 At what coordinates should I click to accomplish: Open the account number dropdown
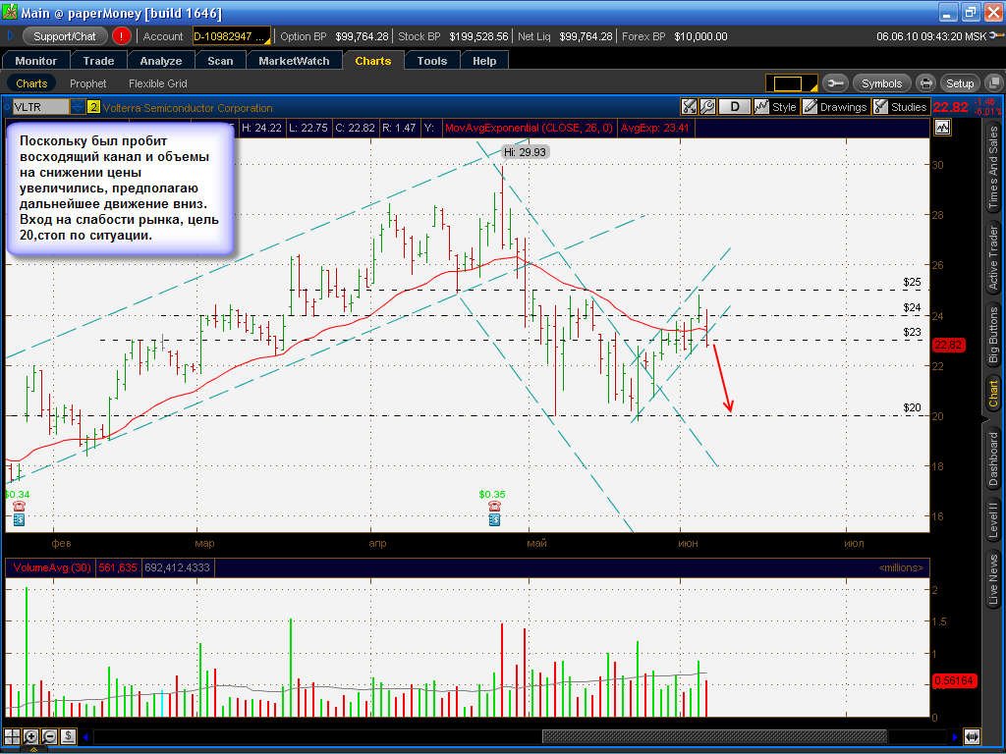pyautogui.click(x=232, y=36)
